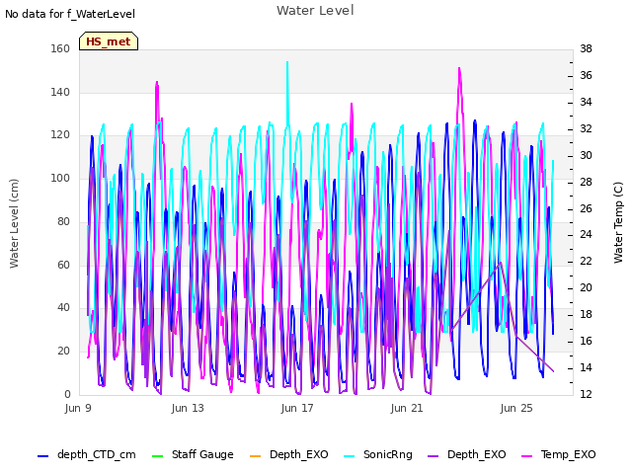
Task: Click the cyan SonicRng legend swatch
Action: tap(349, 456)
